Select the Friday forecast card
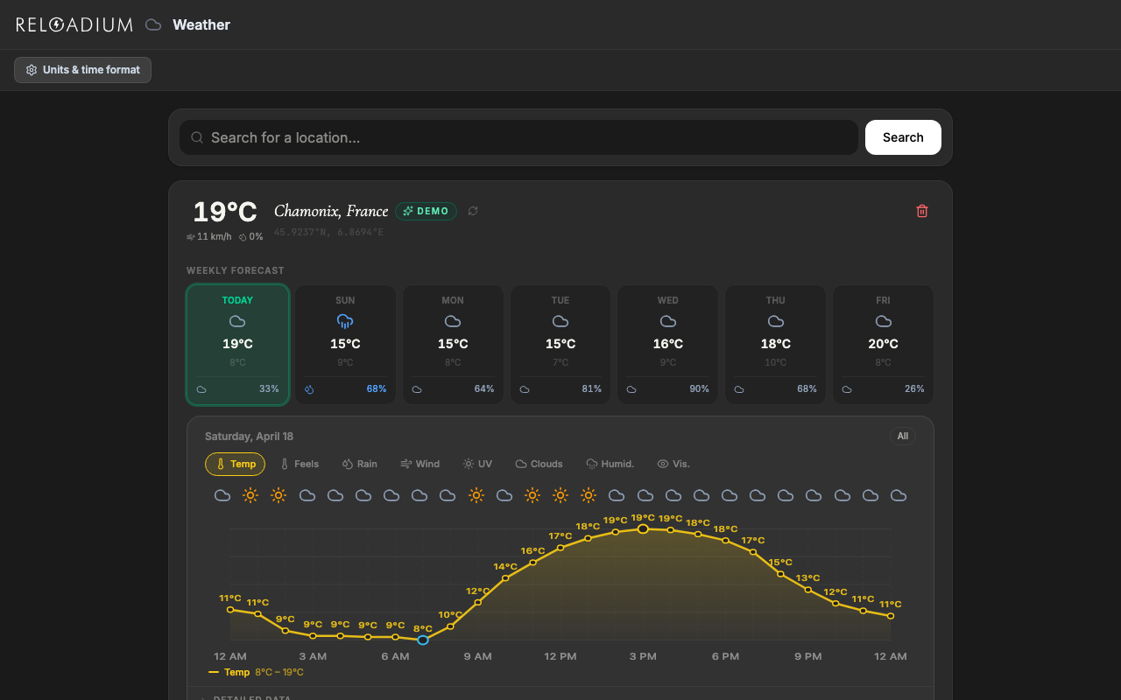 (883, 345)
